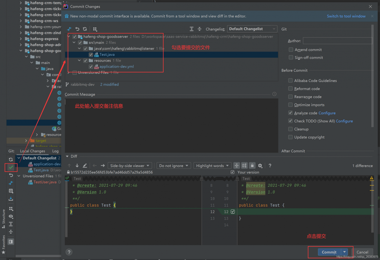Click right arrow compare next file in Diff

click(x=103, y=166)
